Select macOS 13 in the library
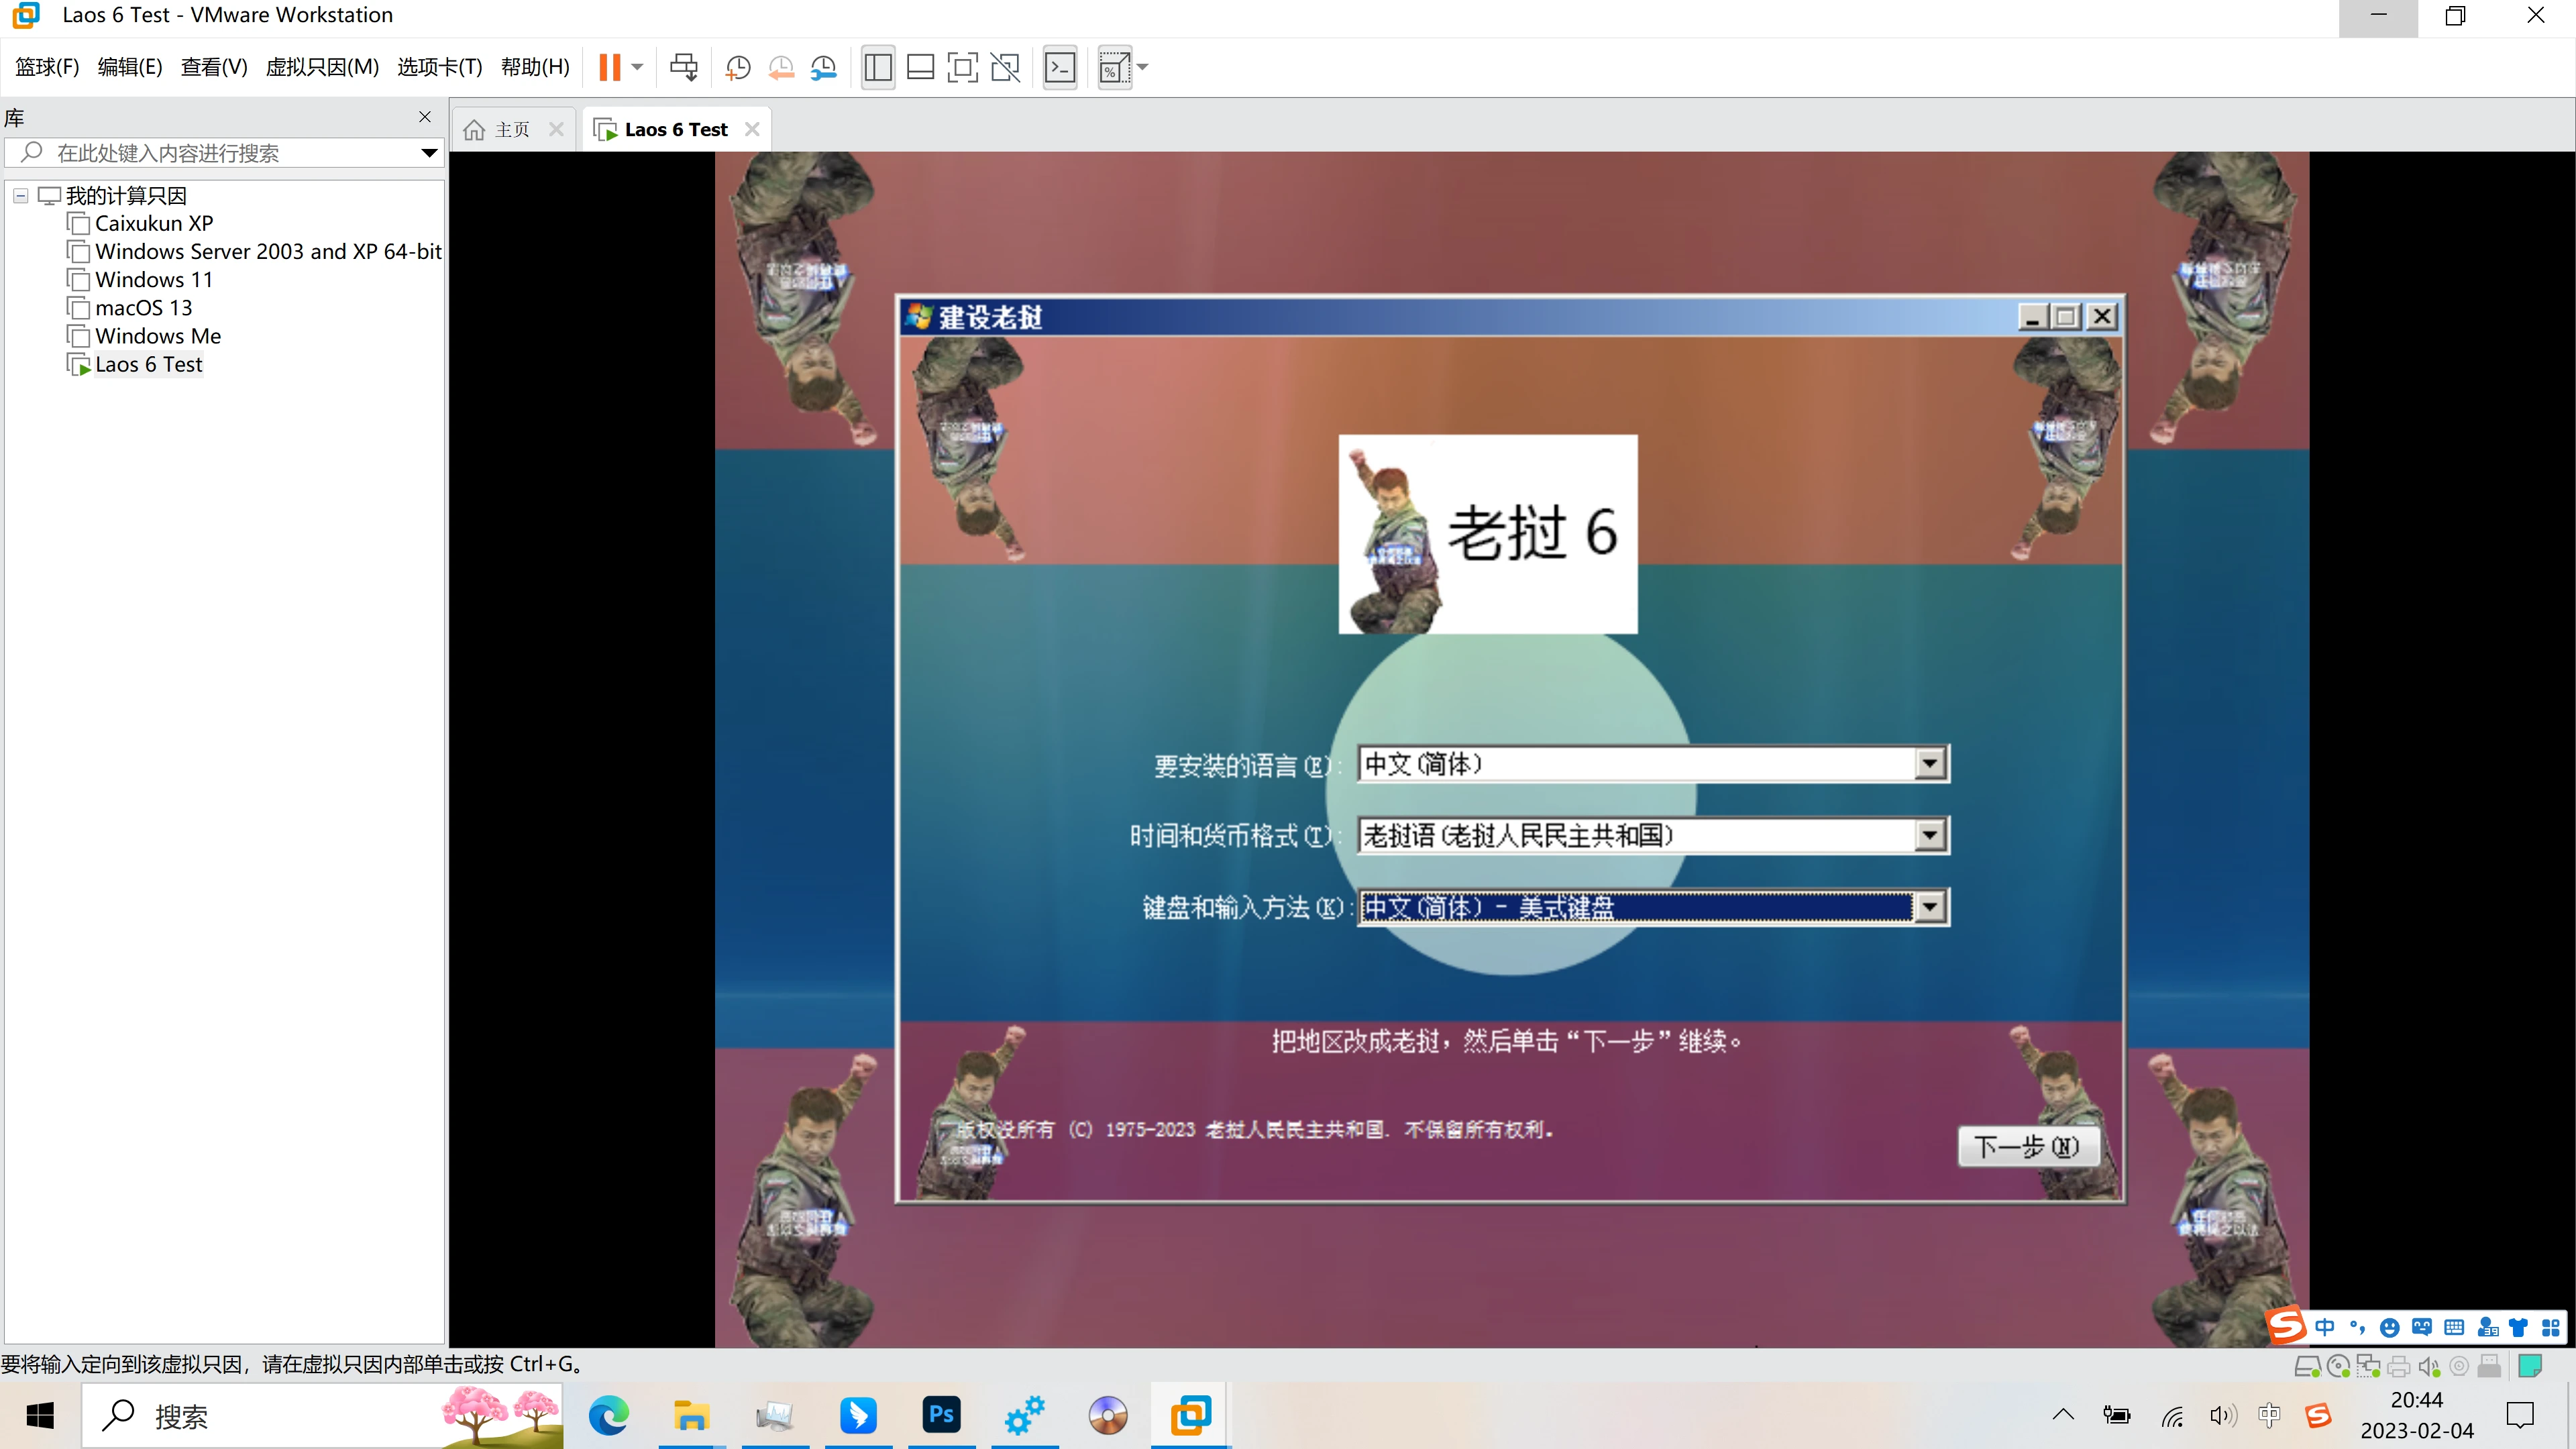 [143, 308]
